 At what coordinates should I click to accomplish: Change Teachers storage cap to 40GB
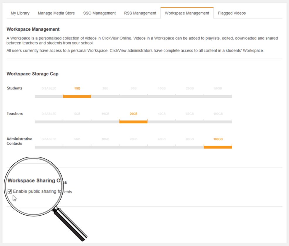[x=161, y=121]
